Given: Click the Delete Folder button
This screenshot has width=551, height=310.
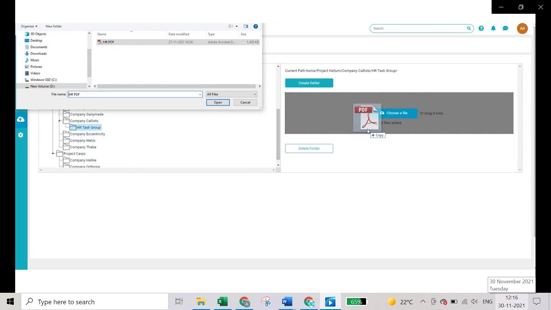Looking at the screenshot, I should point(309,149).
